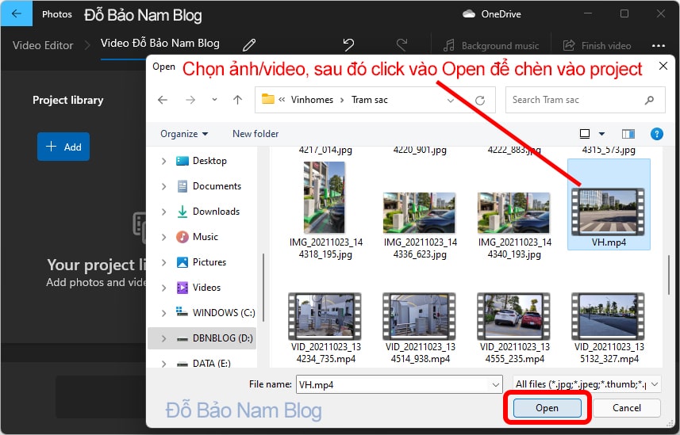The width and height of the screenshot is (680, 435).
Task: Go up one folder level
Action: pyautogui.click(x=237, y=100)
